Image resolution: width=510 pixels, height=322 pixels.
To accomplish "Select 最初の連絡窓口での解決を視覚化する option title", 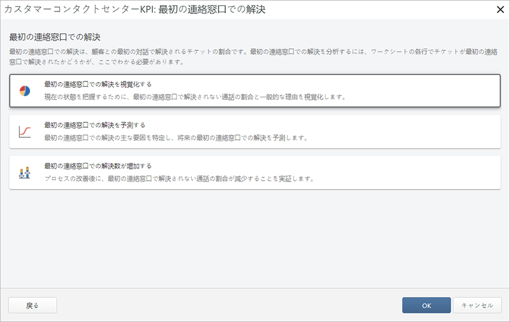I will click(x=98, y=84).
